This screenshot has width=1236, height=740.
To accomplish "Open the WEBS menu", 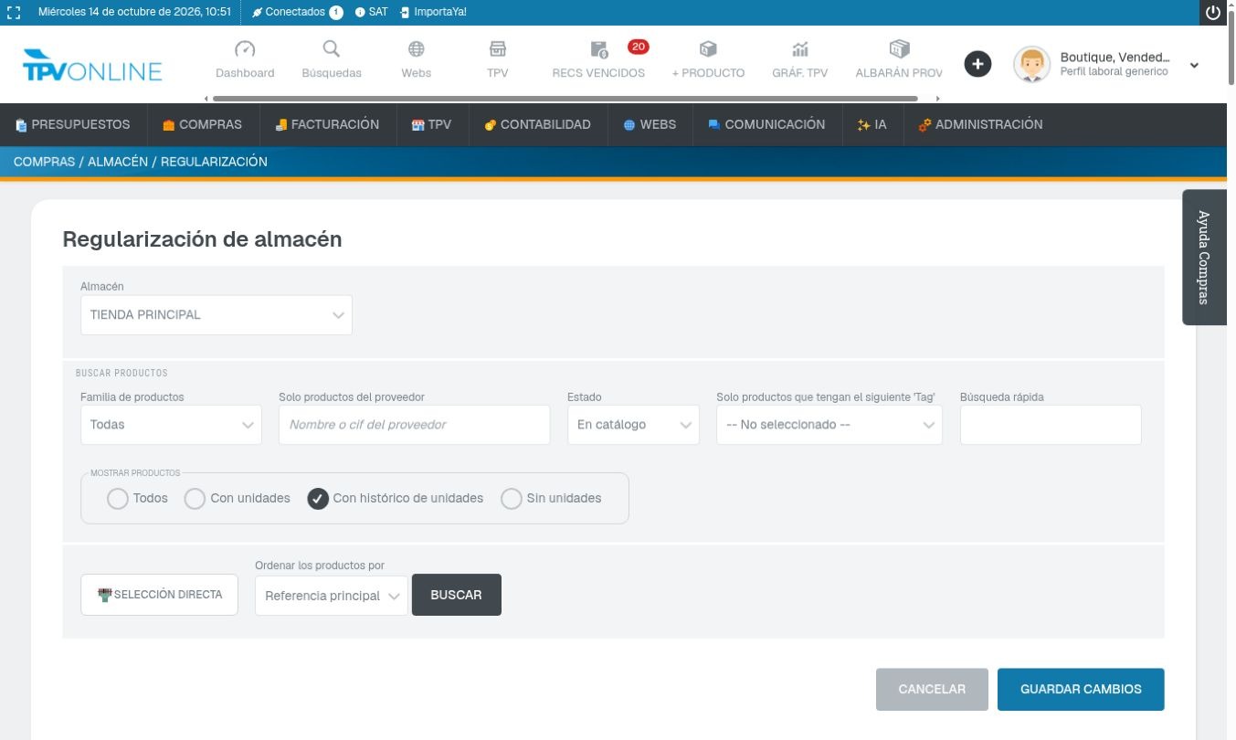I will point(650,125).
